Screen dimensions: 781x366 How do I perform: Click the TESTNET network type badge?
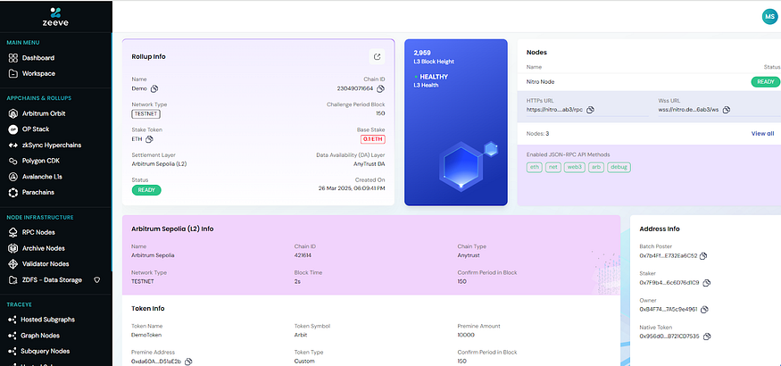[x=146, y=114]
